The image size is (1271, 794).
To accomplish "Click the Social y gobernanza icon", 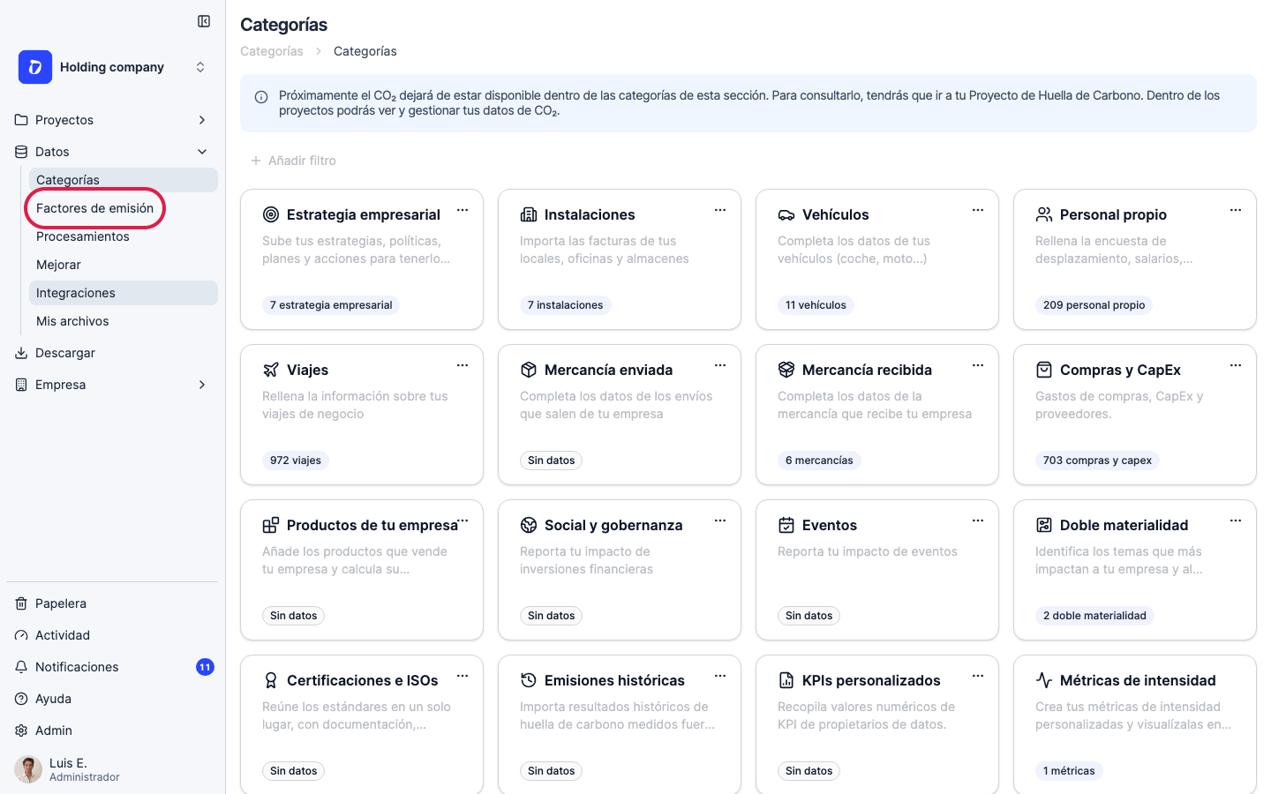I will 529,525.
